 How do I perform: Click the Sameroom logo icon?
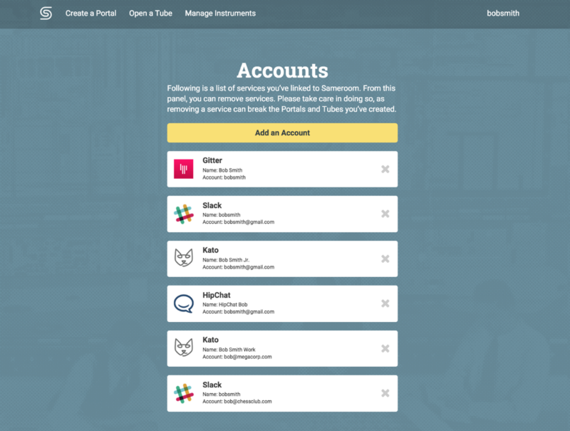pos(46,14)
